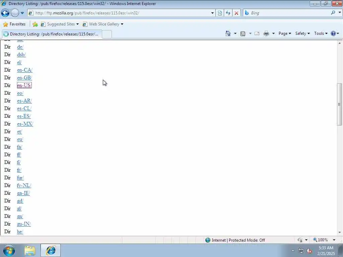This screenshot has height=257, width=343.
Task: Stop loading with the red X icon
Action: pos(236,13)
